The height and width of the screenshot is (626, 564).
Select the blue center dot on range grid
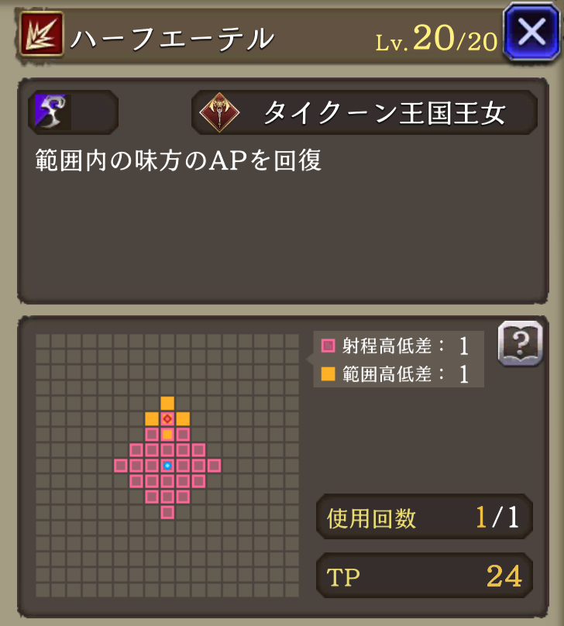[167, 466]
